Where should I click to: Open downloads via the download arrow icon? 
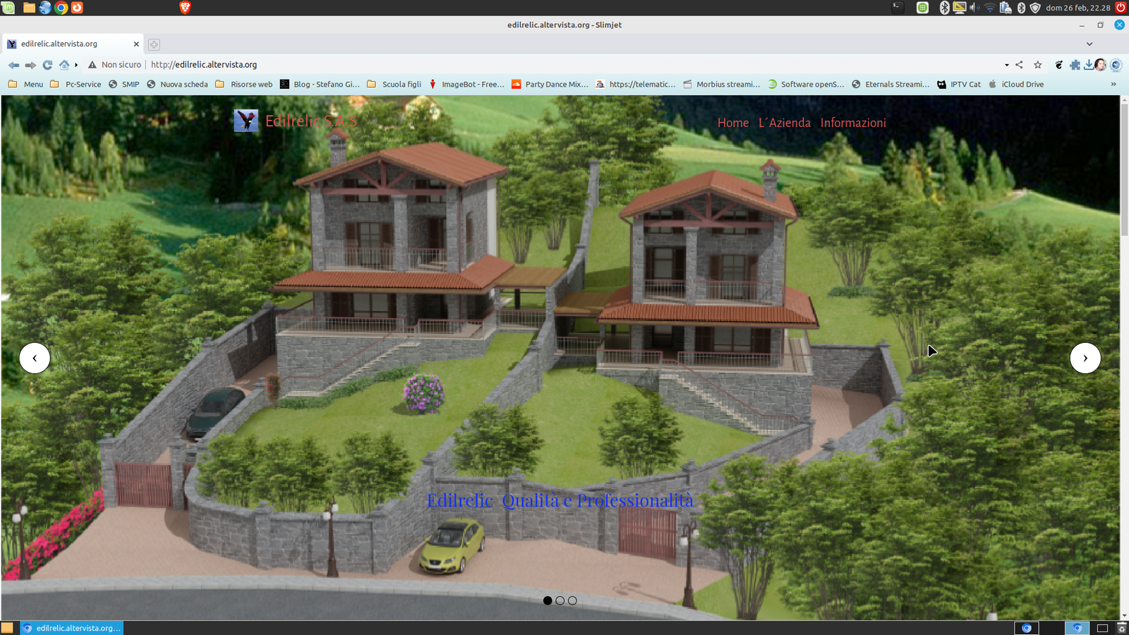1089,65
